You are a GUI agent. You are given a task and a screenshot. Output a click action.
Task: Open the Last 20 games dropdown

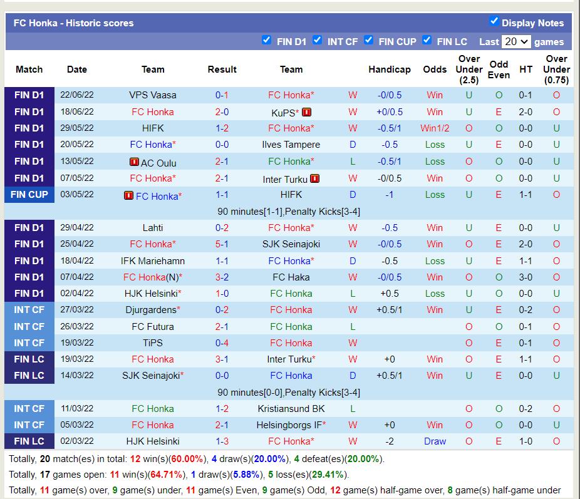coord(516,42)
